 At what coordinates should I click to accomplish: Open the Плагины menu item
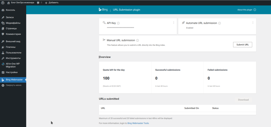(x=11, y=47)
